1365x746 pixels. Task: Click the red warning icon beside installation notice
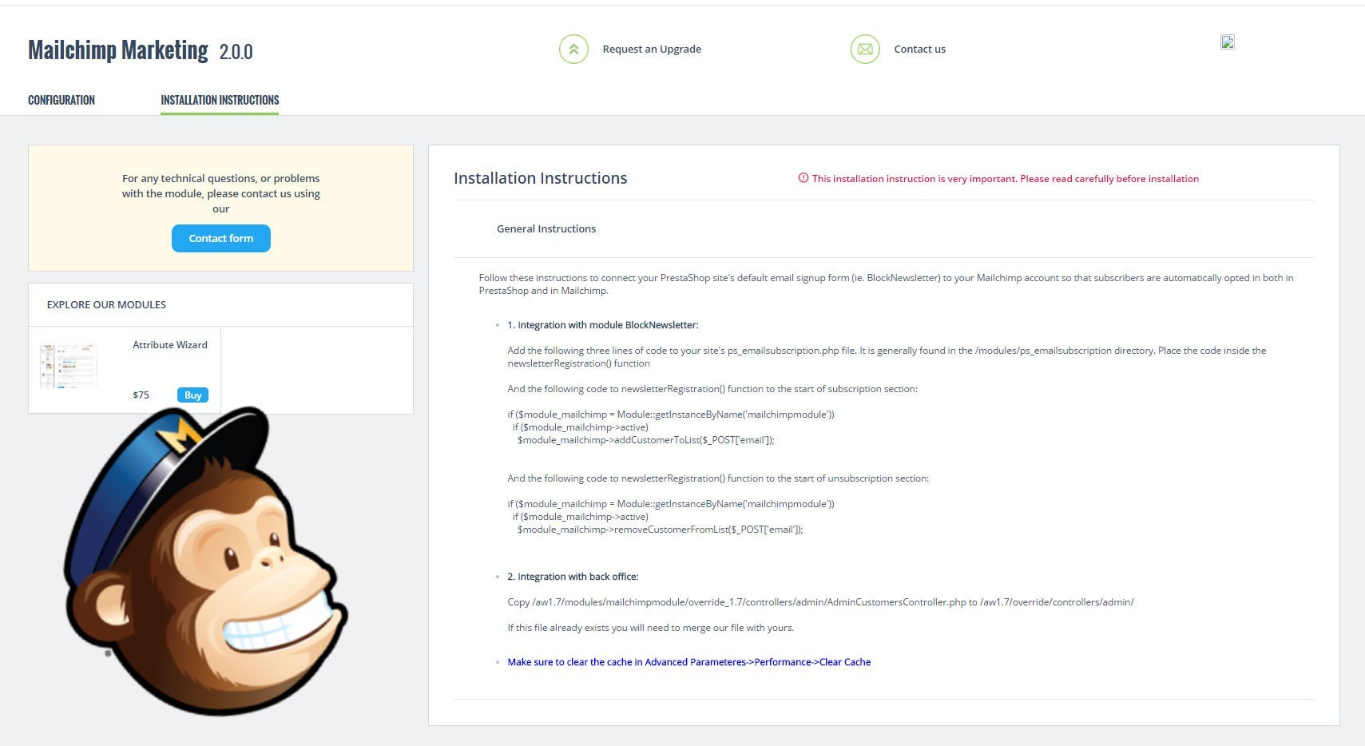tap(804, 178)
